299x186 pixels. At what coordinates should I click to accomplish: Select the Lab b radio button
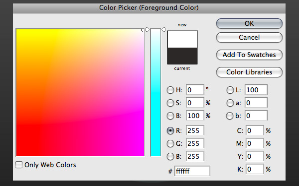click(x=230, y=116)
